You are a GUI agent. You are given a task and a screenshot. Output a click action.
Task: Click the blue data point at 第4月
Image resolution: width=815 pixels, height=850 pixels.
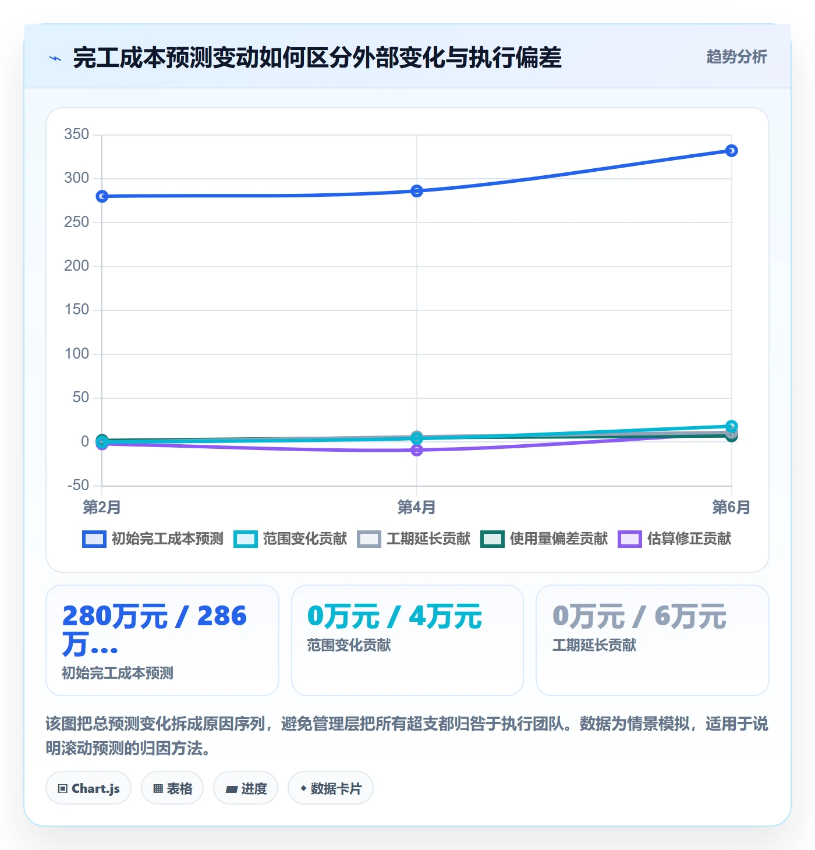click(417, 191)
